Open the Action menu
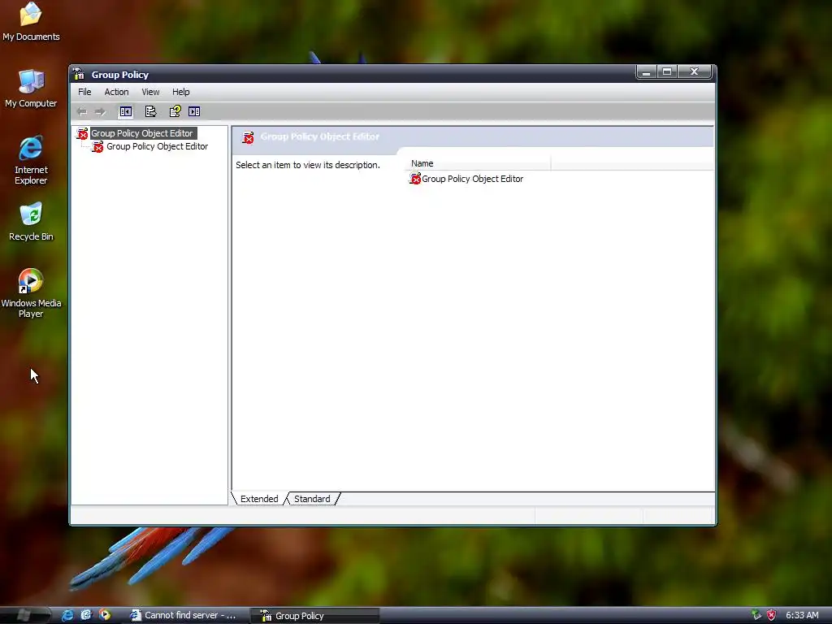This screenshot has height=624, width=832. pos(116,92)
